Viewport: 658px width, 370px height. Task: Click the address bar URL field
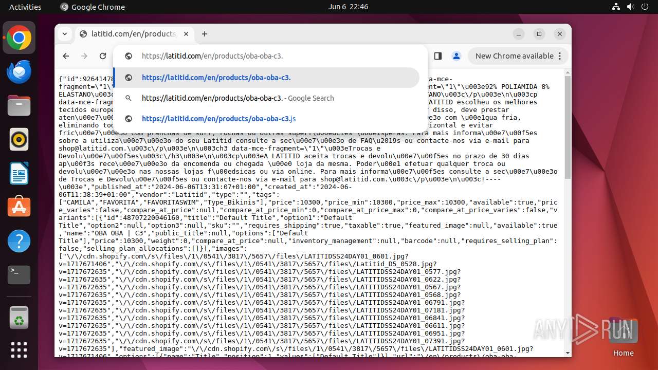[270, 56]
